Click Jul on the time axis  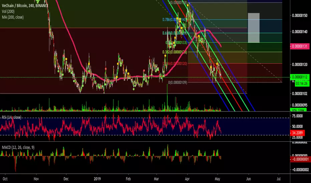(x=279, y=179)
